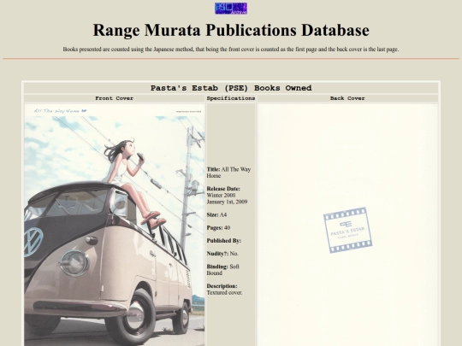Click the Binding: Soft Bound text

(223, 269)
